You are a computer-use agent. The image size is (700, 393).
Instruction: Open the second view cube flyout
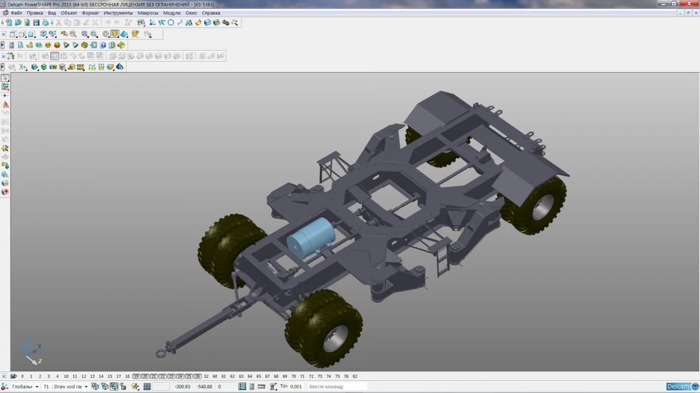coord(22,34)
